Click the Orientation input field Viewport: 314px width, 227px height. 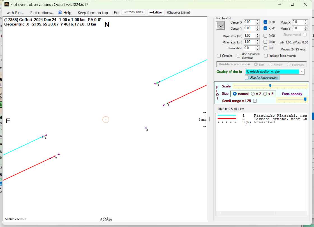coord(249,48)
